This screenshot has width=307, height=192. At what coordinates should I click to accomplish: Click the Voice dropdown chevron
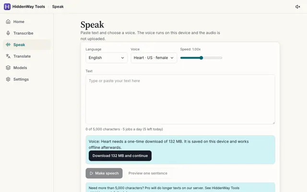pos(172,58)
